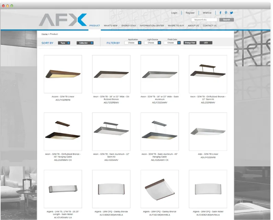
Task: Click 'Algiers - 18W CFQ - Satin Nickel' title
Action: click(x=208, y=212)
